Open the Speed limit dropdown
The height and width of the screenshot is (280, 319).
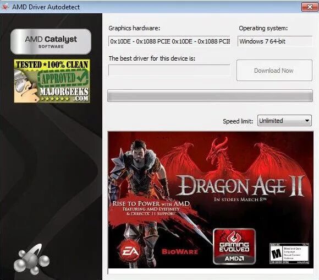coord(284,121)
